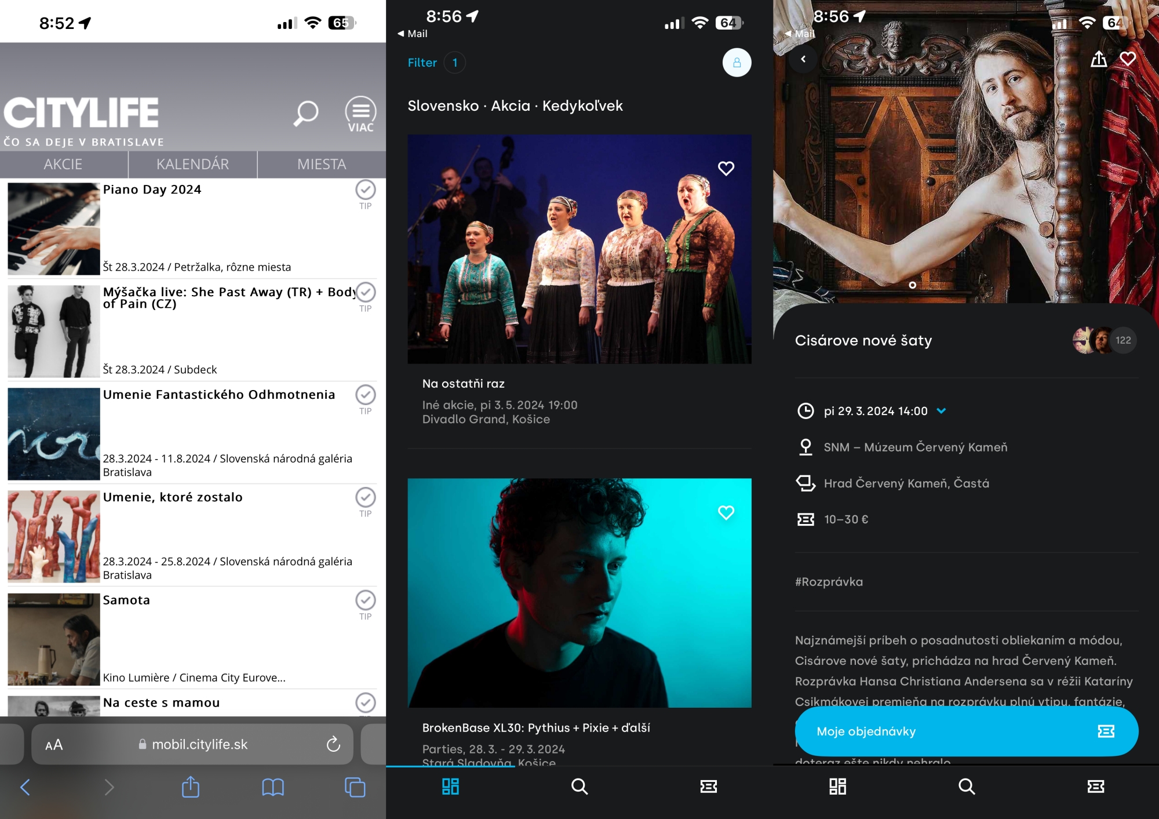Favorite the BrokenBase XL30 event heart
This screenshot has height=819, width=1159.
click(x=726, y=512)
